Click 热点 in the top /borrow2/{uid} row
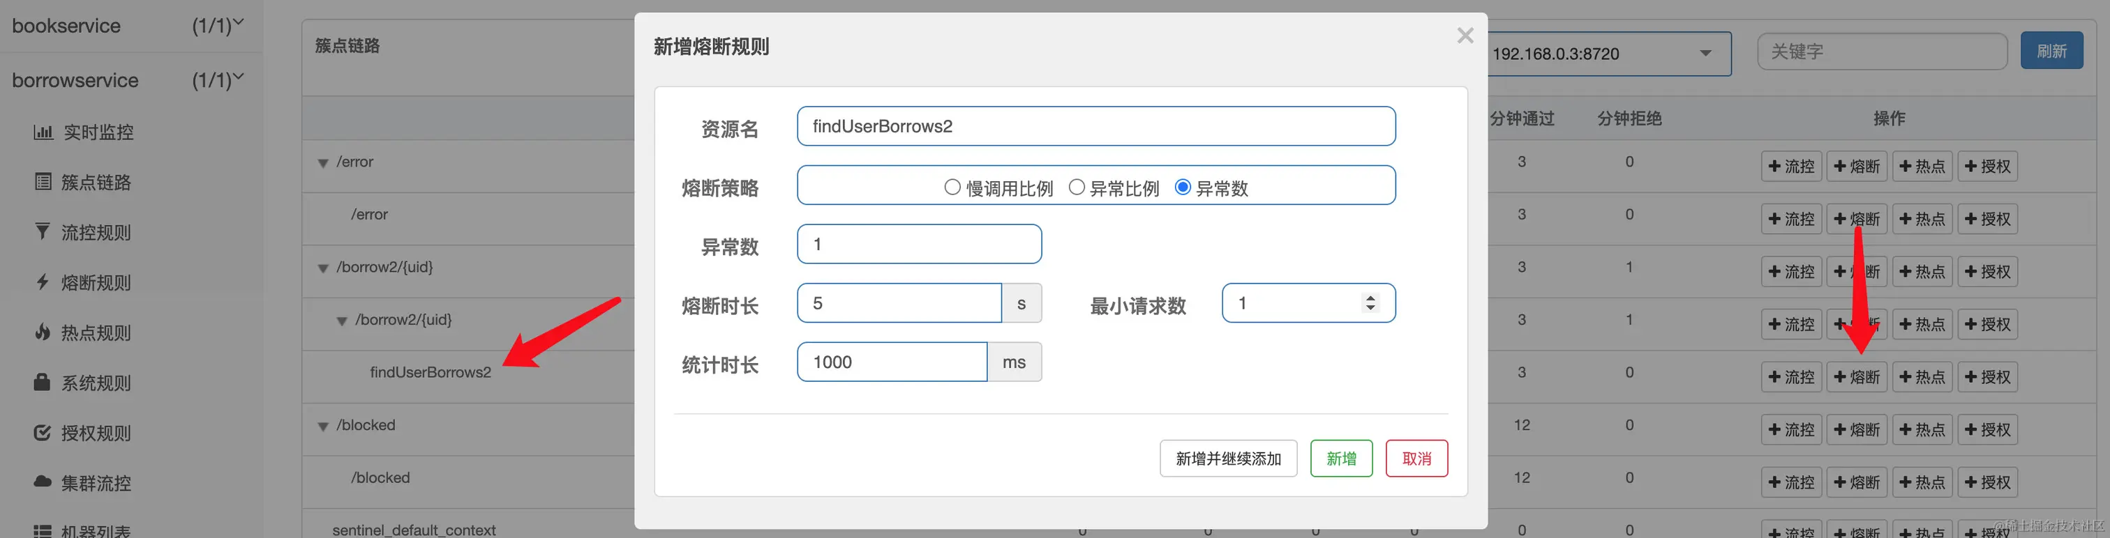 pyautogui.click(x=1922, y=272)
